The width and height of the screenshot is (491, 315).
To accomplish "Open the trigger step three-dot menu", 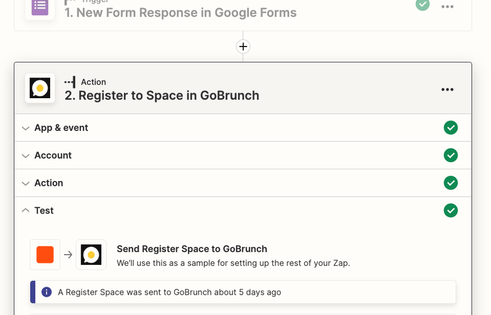I will [447, 6].
